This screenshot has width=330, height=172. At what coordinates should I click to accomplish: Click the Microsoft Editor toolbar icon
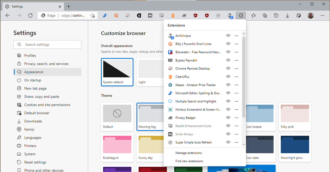[105, 15]
